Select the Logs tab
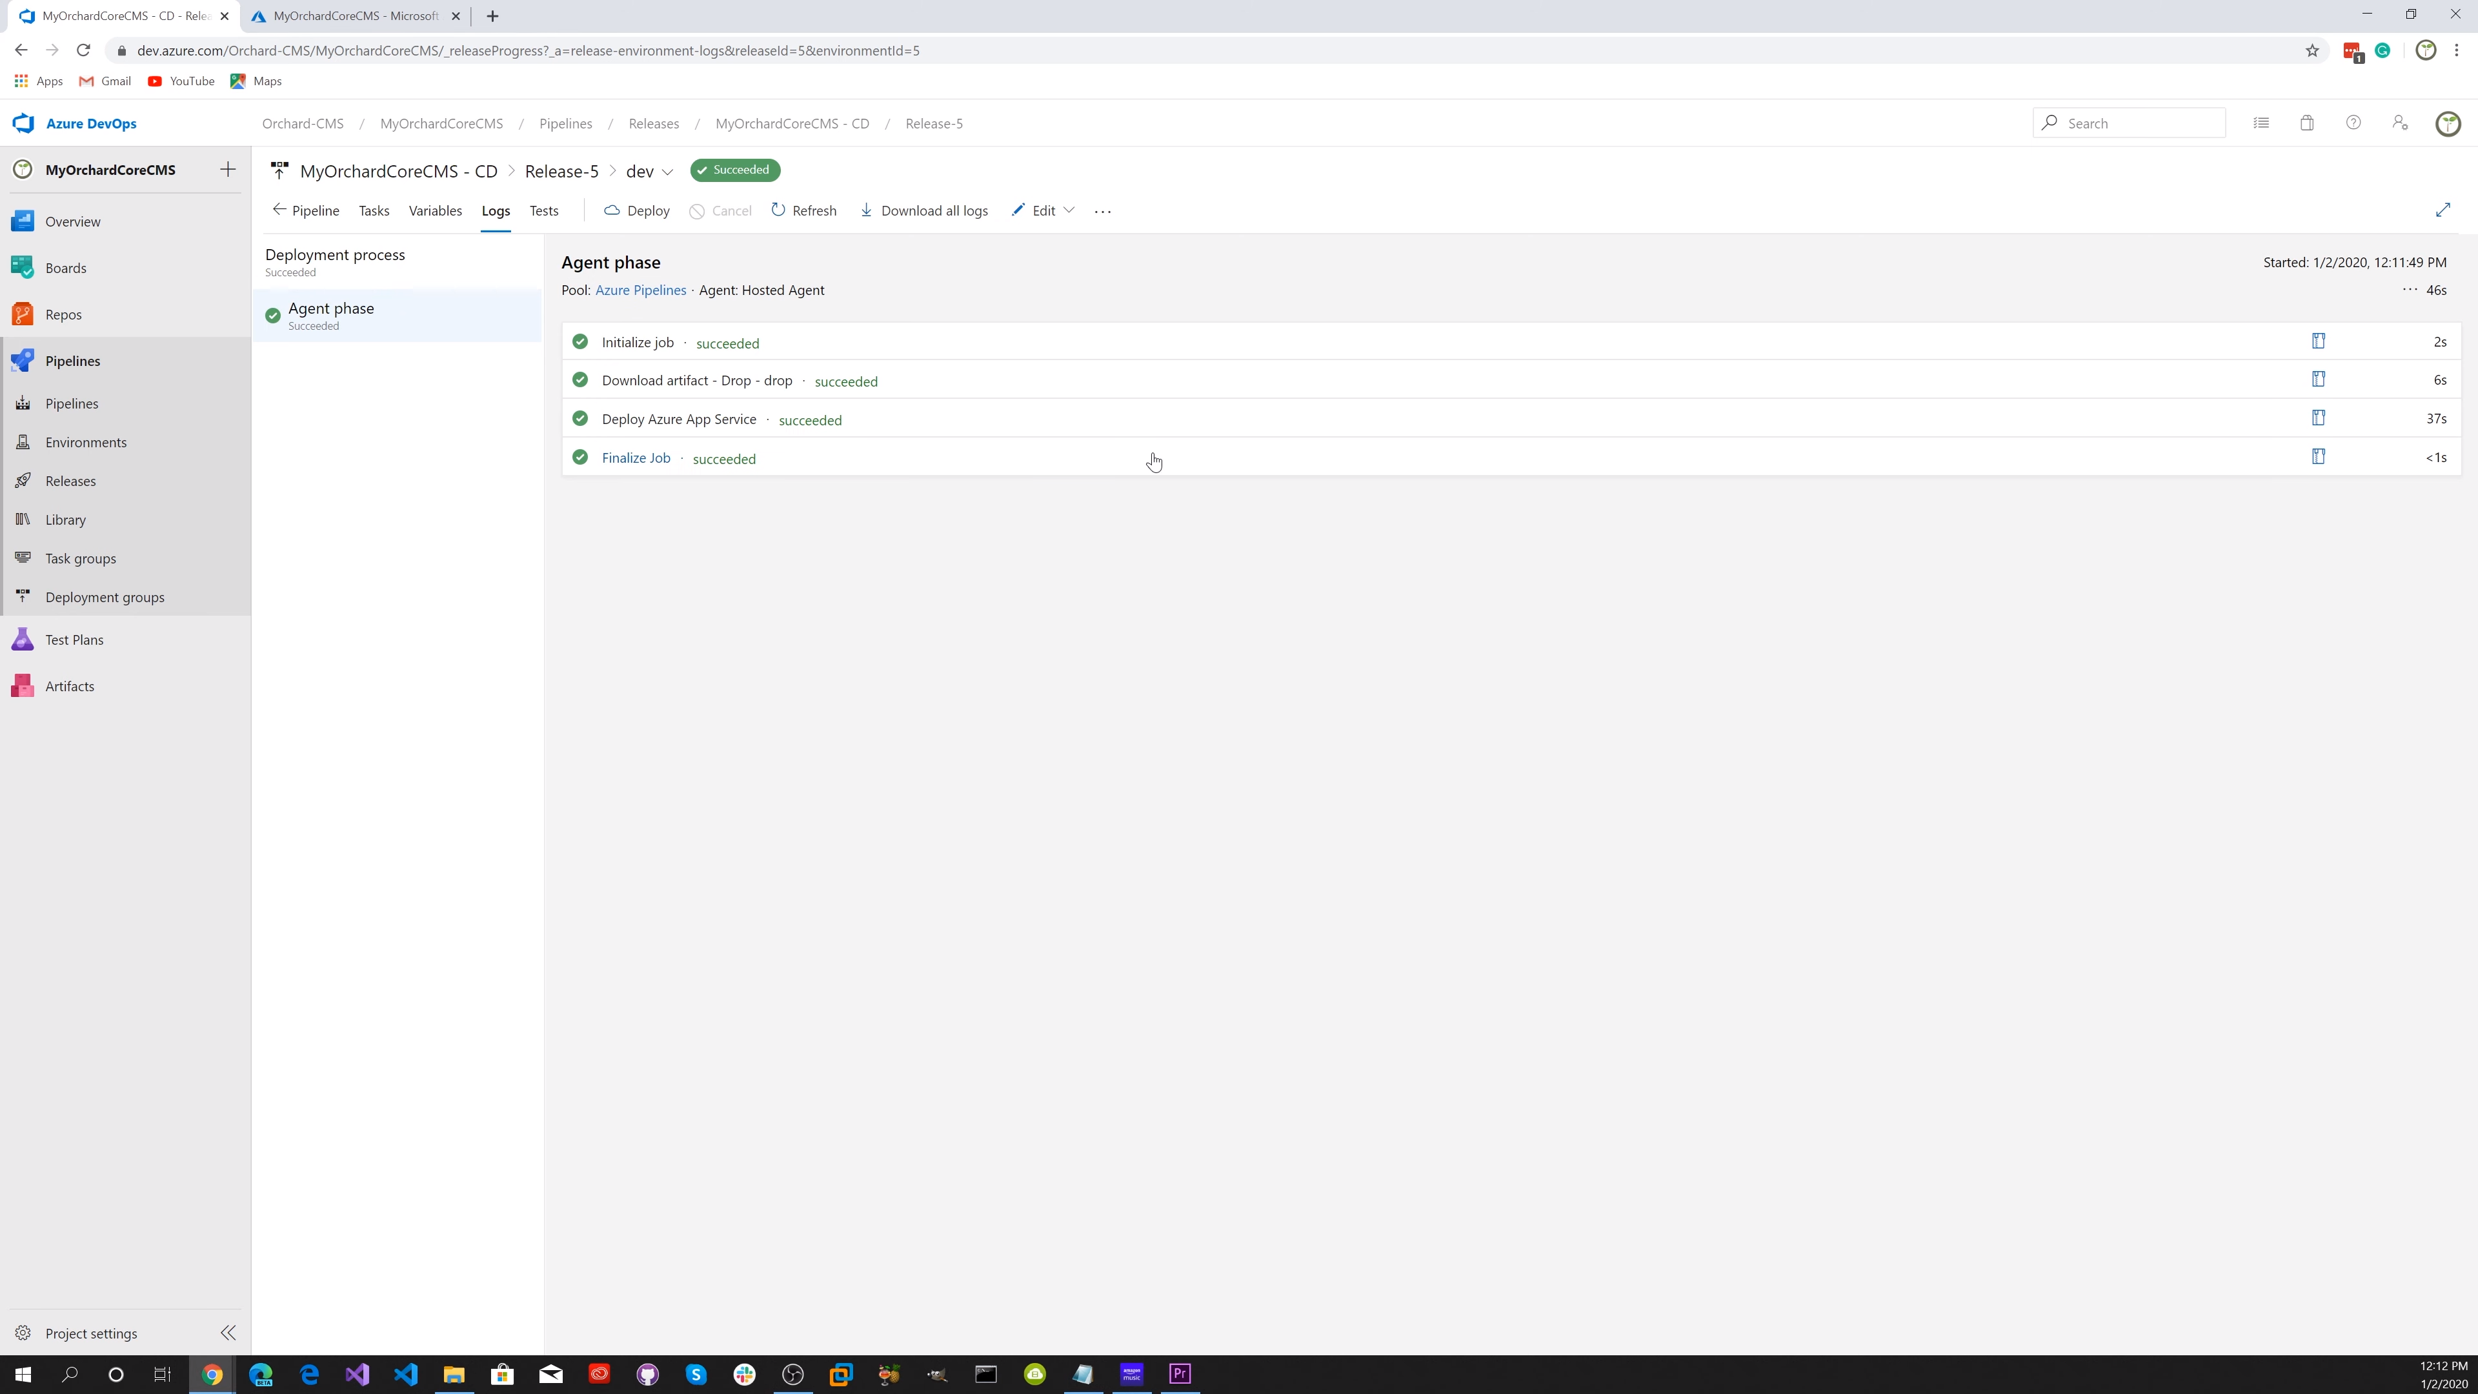 pos(496,210)
